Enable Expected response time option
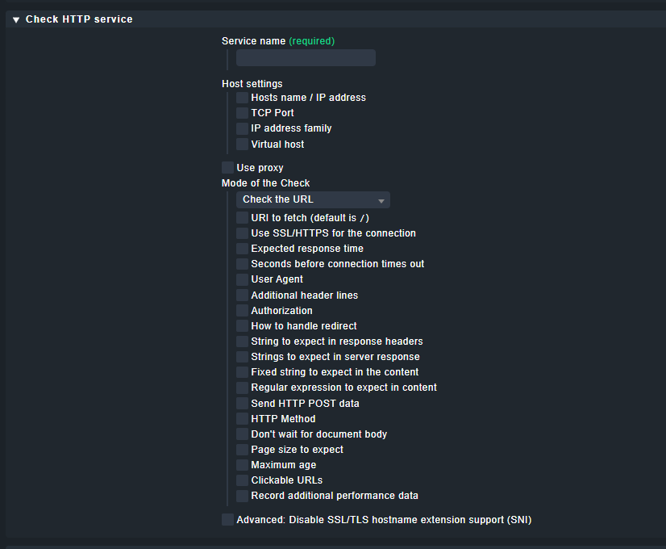 (242, 249)
